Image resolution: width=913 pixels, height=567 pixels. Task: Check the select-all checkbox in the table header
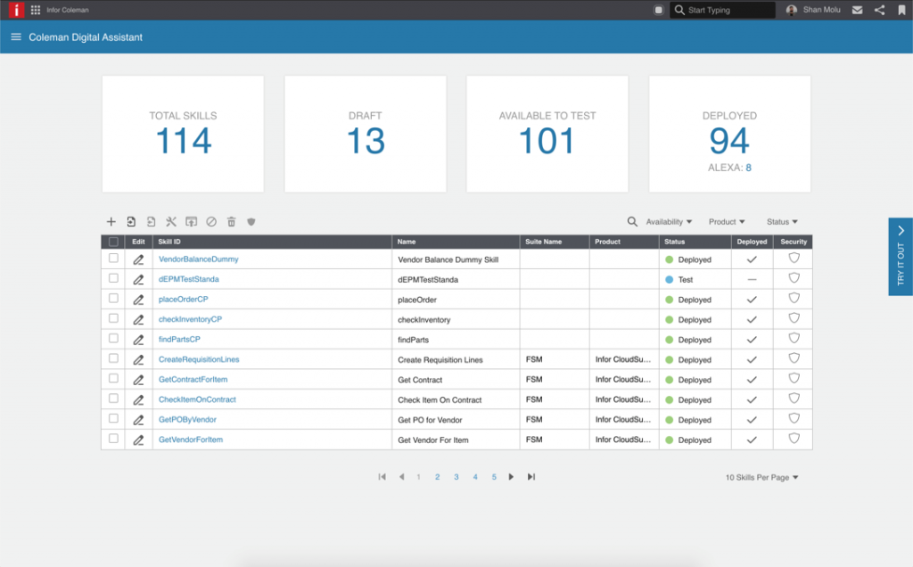(113, 242)
